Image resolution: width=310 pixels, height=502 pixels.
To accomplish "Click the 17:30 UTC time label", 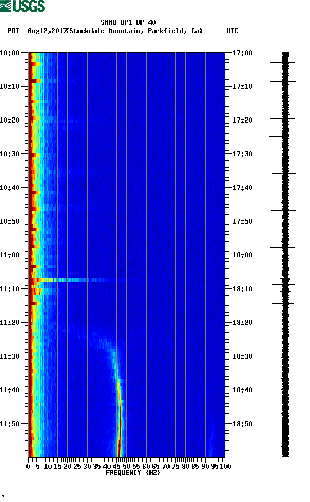I will (x=242, y=154).
